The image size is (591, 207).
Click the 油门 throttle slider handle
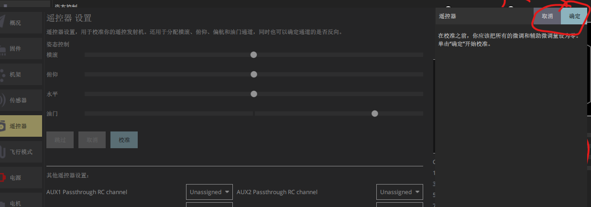375,114
